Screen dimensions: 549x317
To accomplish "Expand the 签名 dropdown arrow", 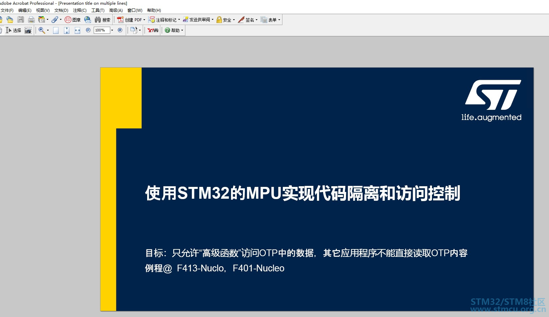I will (x=256, y=20).
